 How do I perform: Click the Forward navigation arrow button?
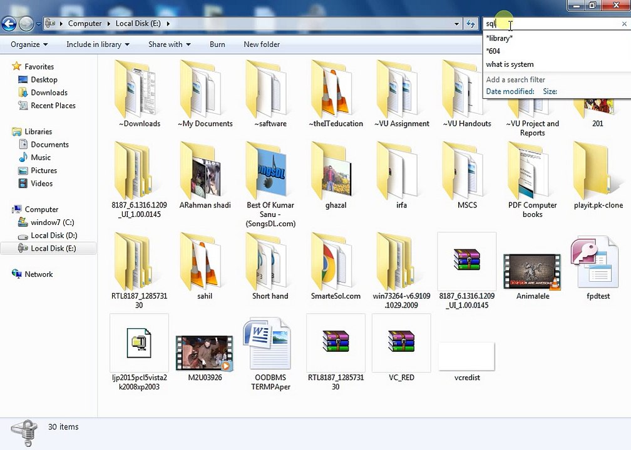(26, 24)
